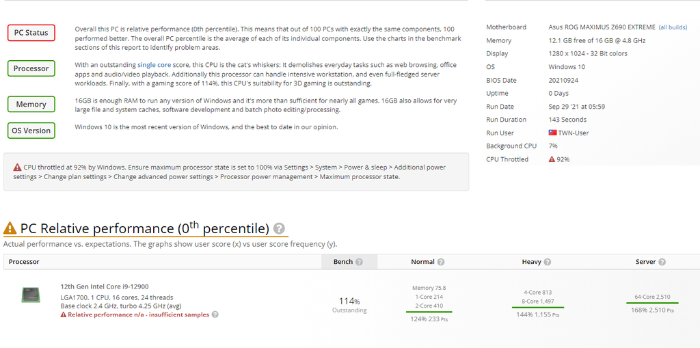Image resolution: width=700 pixels, height=348 pixels.
Task: Click the help icon beside Normal column
Action: (x=441, y=262)
